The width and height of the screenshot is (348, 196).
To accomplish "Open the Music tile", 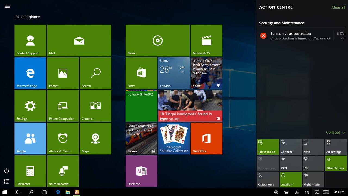I will pos(158,41).
